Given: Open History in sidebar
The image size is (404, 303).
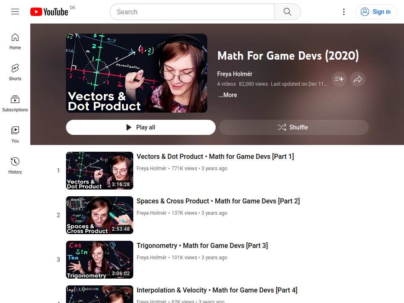Looking at the screenshot, I should click(15, 166).
